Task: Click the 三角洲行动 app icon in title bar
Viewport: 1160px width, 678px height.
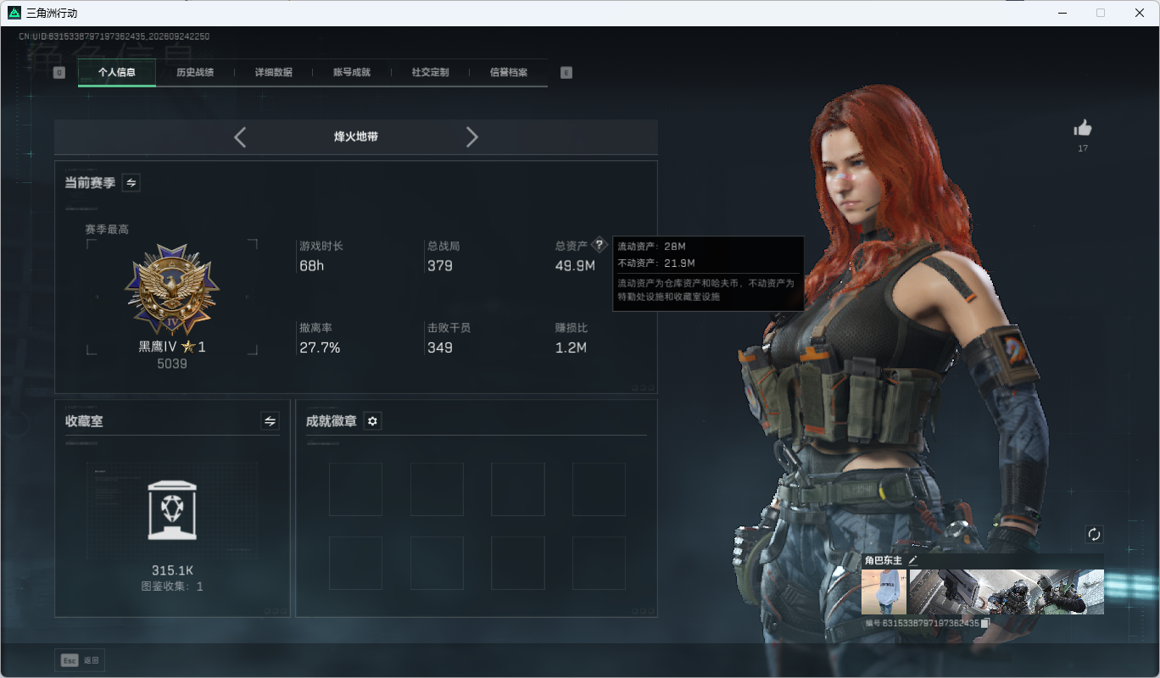Action: pyautogui.click(x=14, y=13)
